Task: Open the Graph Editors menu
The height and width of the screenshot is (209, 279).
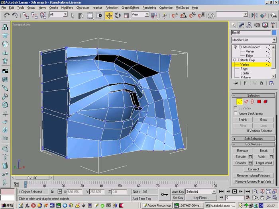Action: click(130, 8)
